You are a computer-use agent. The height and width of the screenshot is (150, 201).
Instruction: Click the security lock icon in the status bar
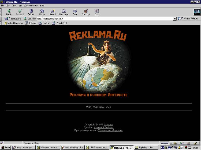click(x=2, y=143)
